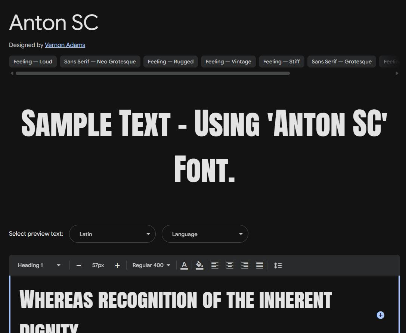Justify the preview text
The height and width of the screenshot is (333, 406).
coord(260,265)
